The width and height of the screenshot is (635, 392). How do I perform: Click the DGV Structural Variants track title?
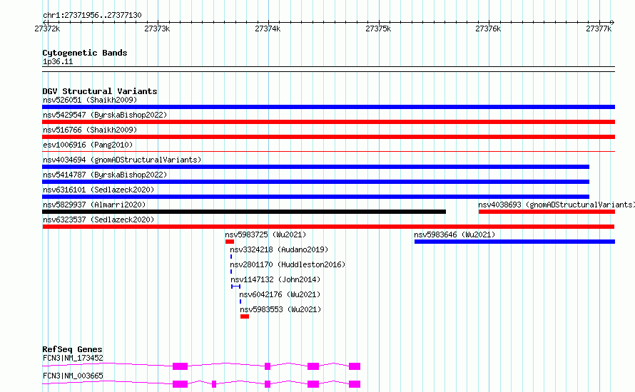pos(100,91)
